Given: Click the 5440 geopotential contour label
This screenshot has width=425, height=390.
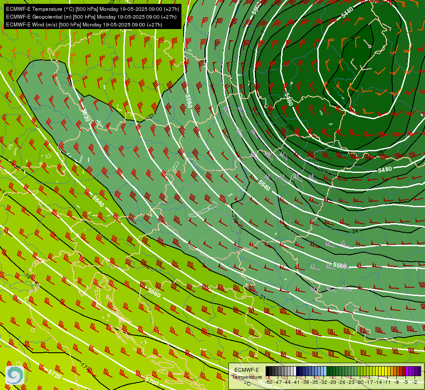Looking at the screenshot, I should point(347,13).
